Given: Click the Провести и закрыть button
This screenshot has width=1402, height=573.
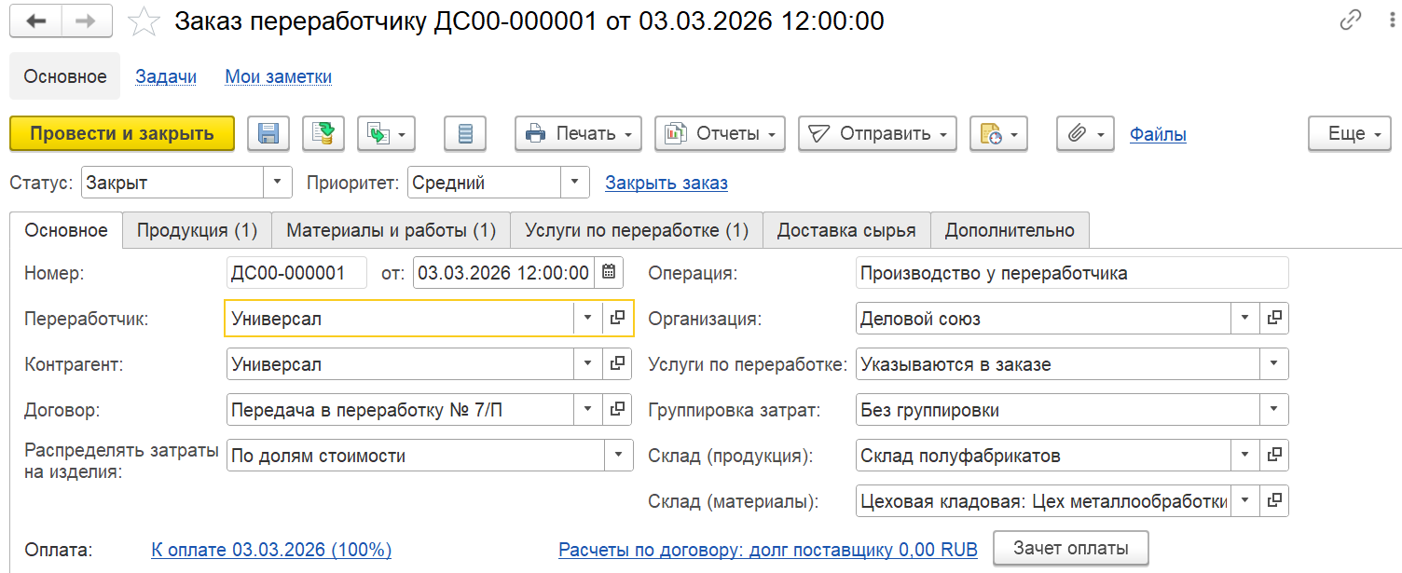Looking at the screenshot, I should point(121,133).
